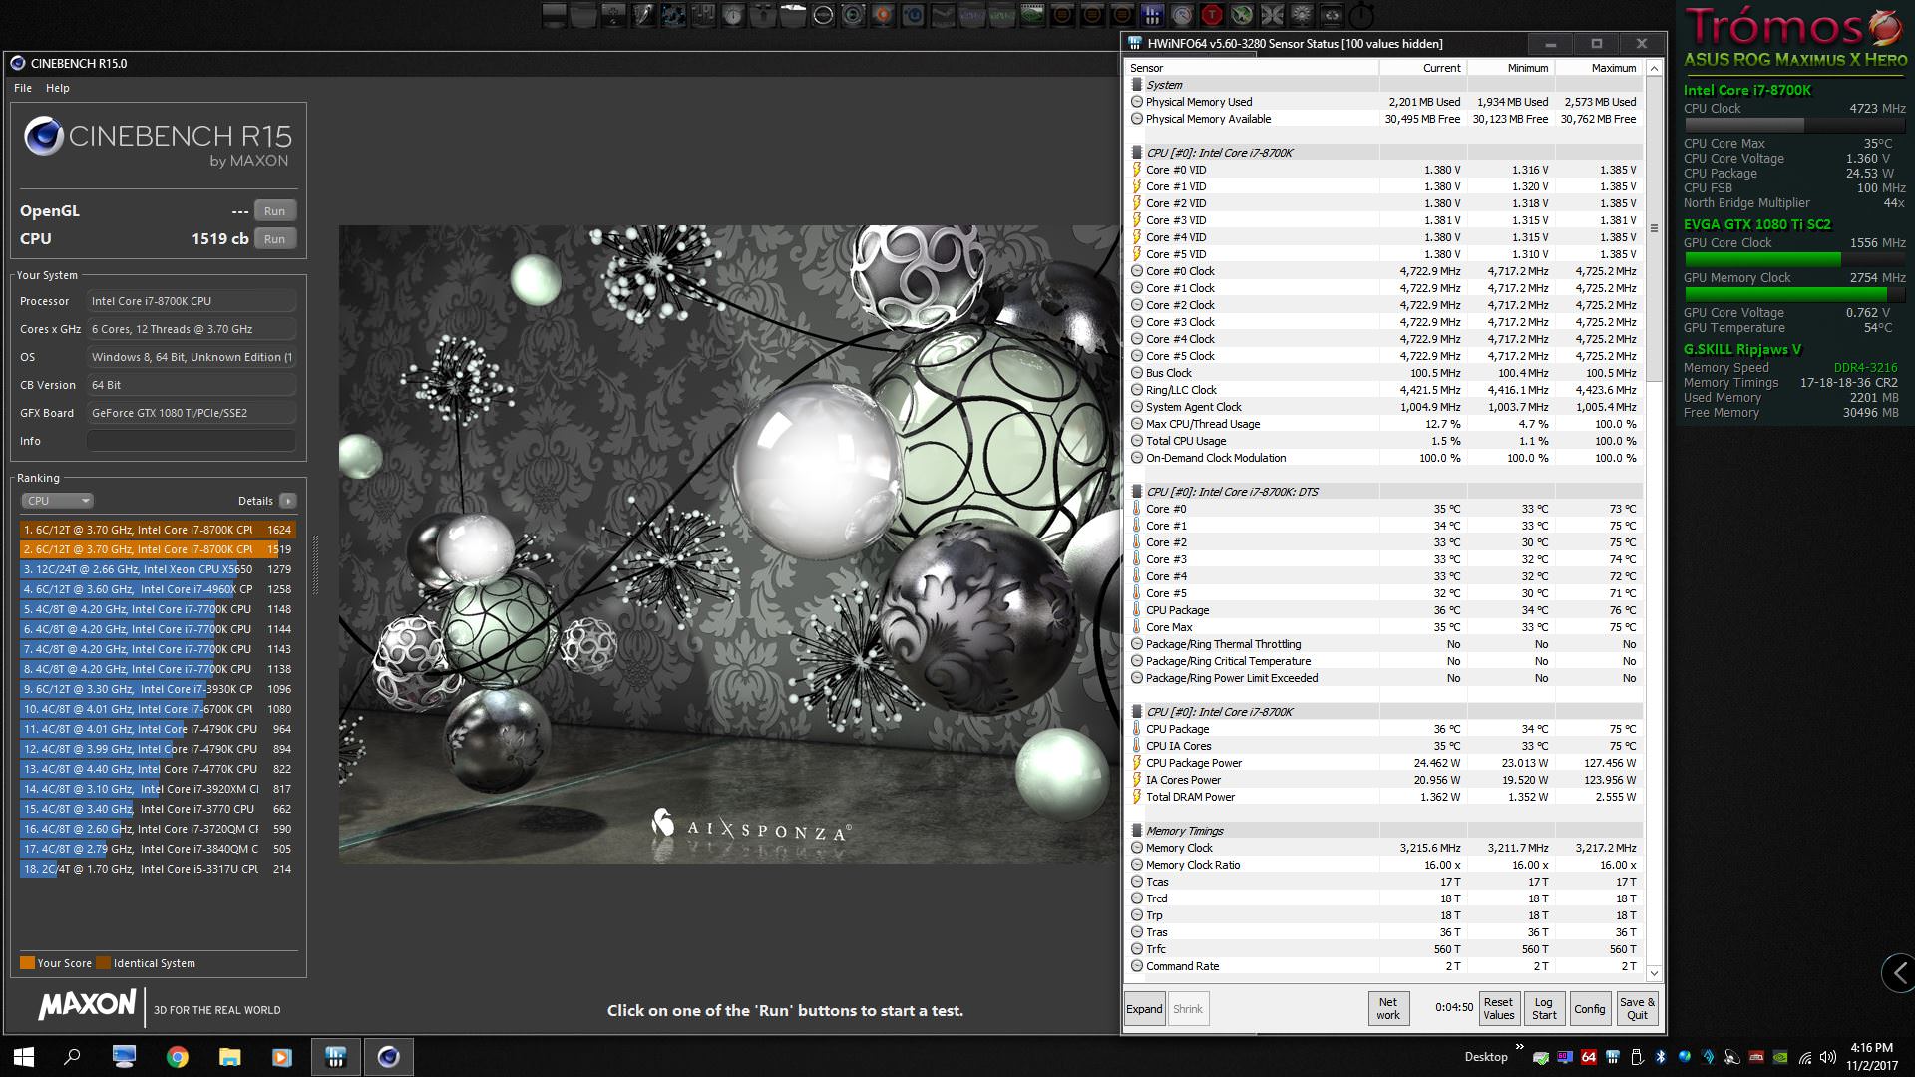
Task: Select ranking entry Intel Xeon CPU X5650
Action: click(x=157, y=569)
